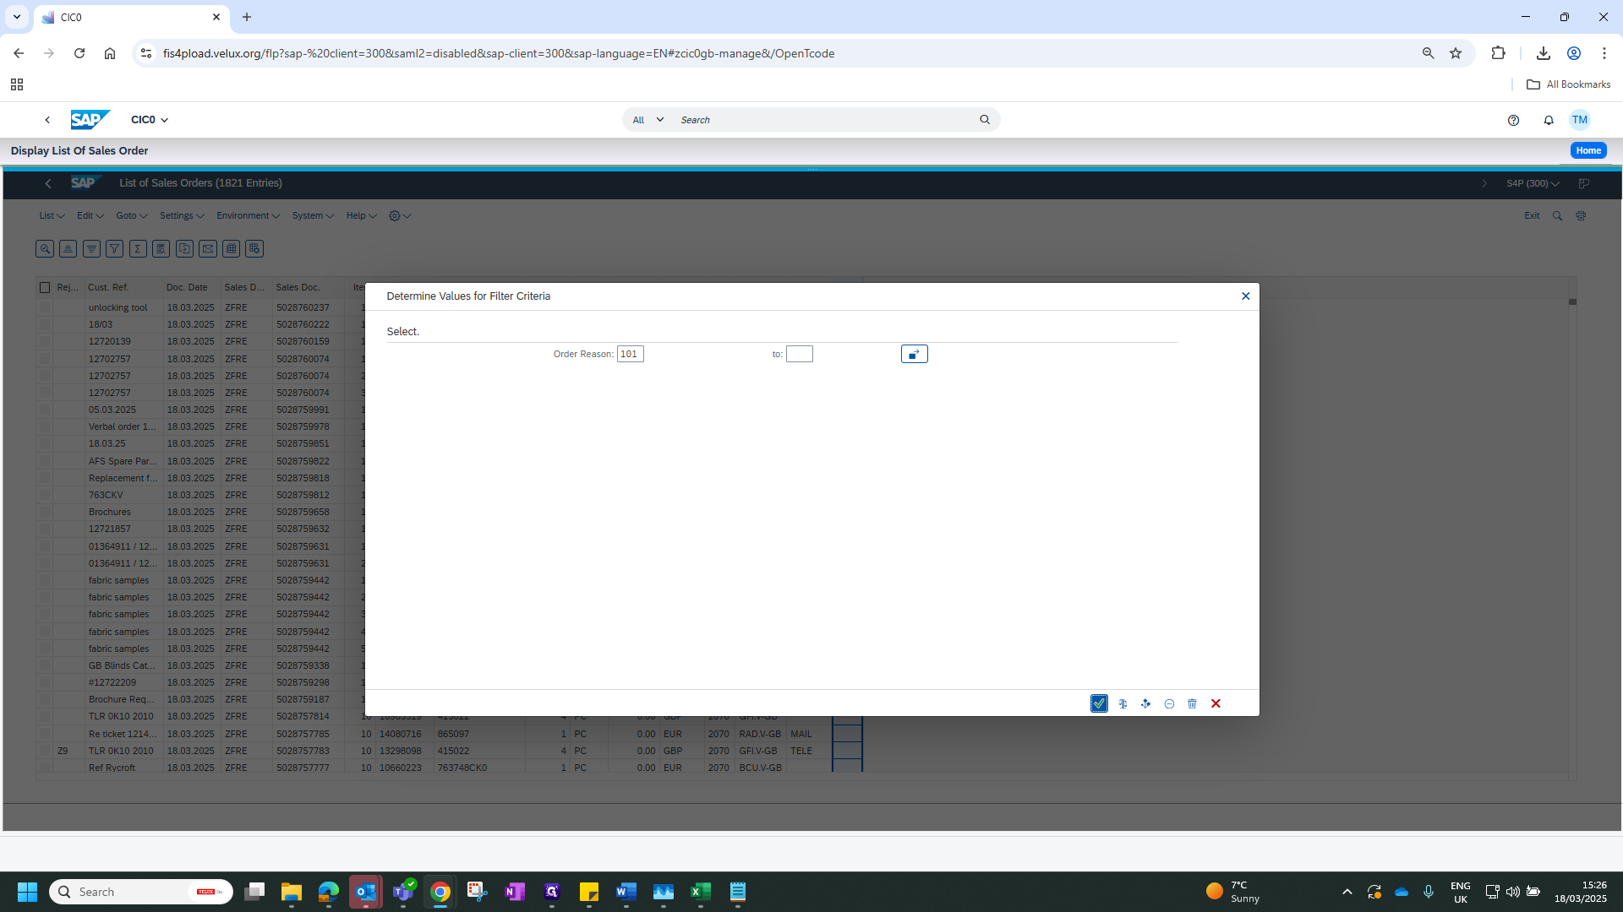This screenshot has width=1623, height=912.
Task: Open the All search scope dropdown
Action: coord(648,120)
